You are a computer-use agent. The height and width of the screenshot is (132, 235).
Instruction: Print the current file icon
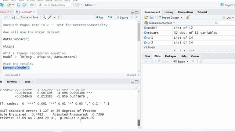(32, 5)
